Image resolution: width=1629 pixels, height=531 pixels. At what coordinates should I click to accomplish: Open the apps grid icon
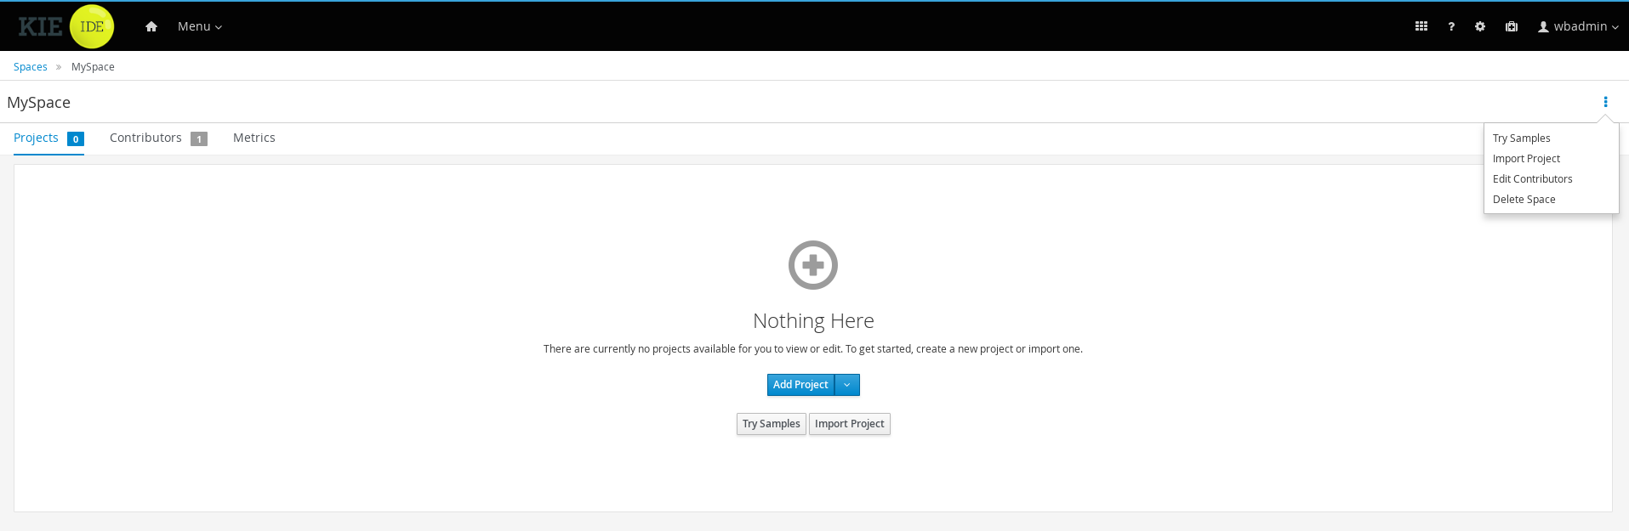(x=1421, y=26)
